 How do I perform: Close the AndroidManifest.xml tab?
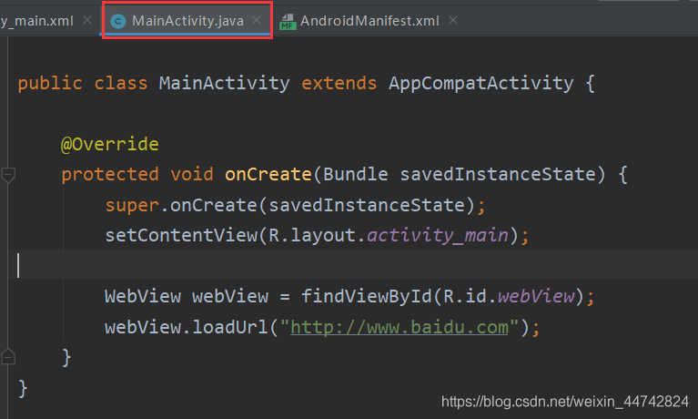452,20
